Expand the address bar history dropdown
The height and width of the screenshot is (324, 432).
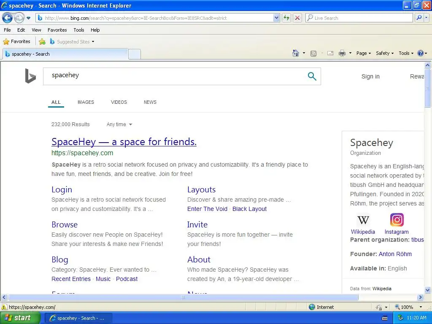click(276, 18)
